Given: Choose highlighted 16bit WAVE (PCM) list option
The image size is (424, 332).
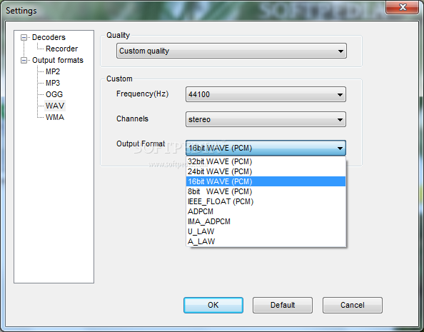Looking at the screenshot, I should point(266,181).
